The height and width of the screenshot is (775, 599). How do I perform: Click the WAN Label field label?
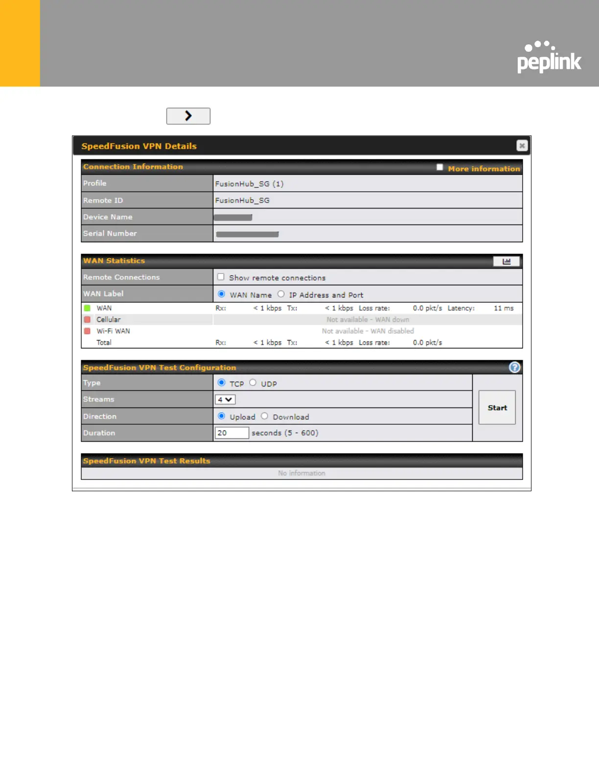click(103, 294)
